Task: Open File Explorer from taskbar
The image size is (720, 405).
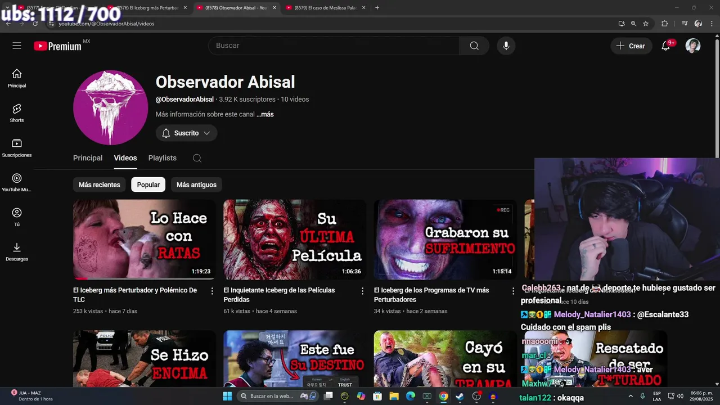Action: (x=394, y=396)
